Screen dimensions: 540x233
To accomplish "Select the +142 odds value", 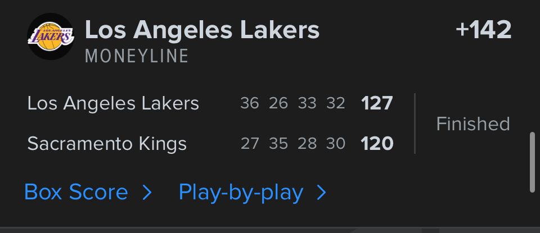I will coord(484,30).
